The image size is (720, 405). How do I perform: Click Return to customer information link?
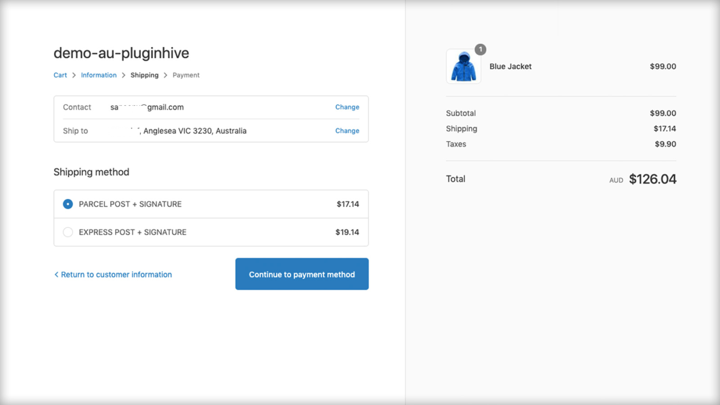(x=113, y=274)
